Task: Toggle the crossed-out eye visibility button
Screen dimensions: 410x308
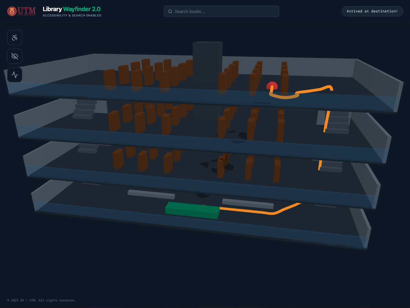Action: tap(15, 56)
